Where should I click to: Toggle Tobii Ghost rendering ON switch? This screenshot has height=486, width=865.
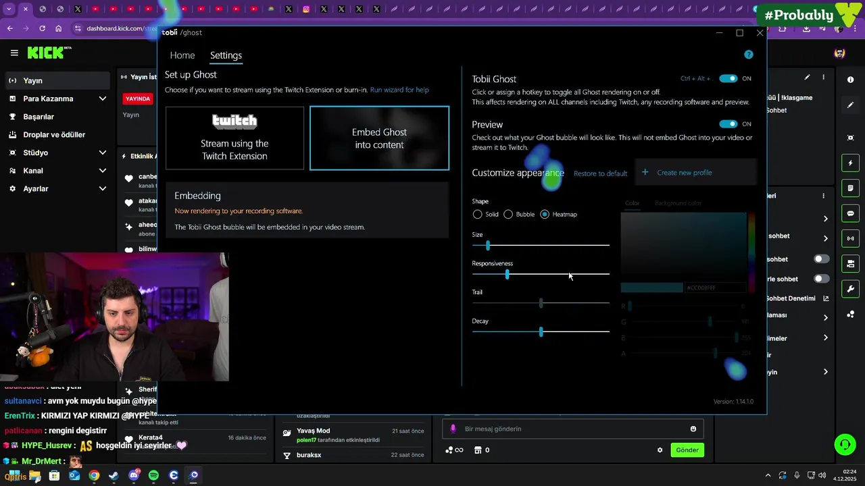[x=728, y=78]
